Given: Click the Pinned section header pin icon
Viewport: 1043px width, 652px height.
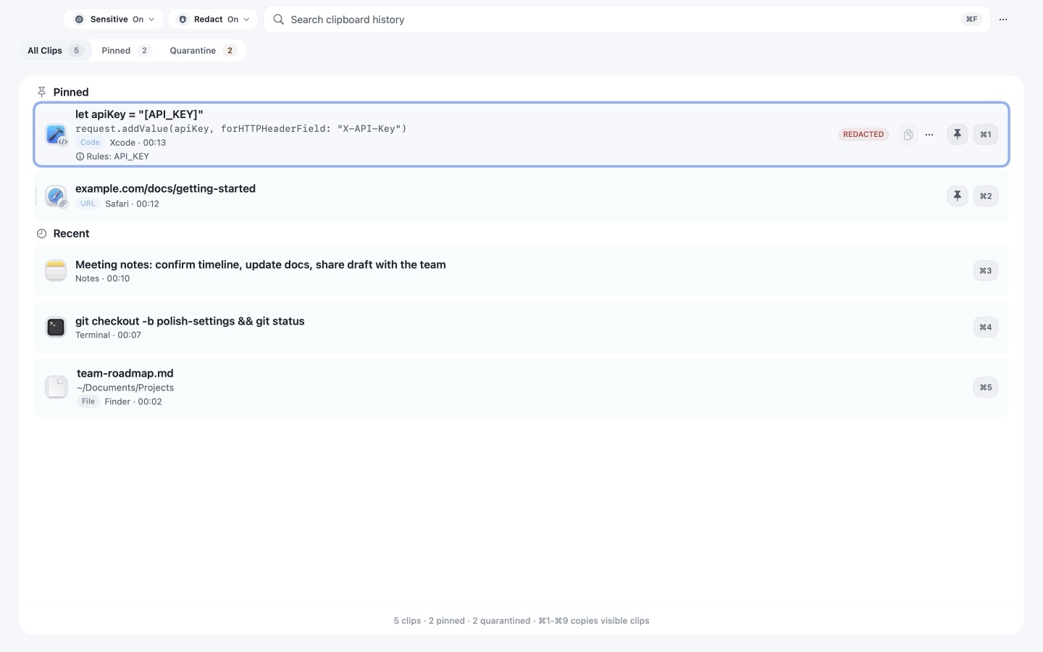Looking at the screenshot, I should [41, 92].
